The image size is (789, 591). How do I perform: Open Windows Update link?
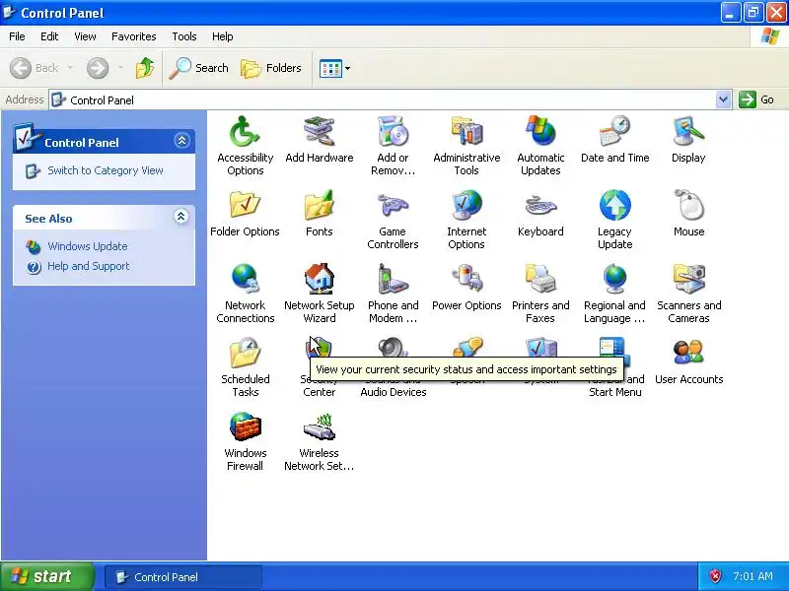[x=88, y=246]
